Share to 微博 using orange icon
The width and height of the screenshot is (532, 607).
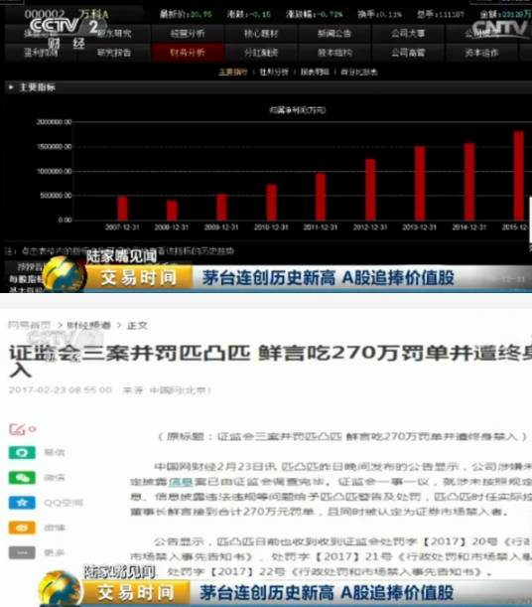22,528
